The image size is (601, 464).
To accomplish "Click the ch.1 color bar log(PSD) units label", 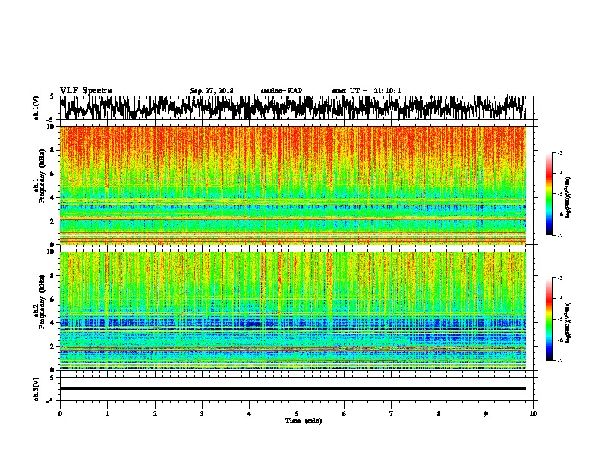I will point(568,198).
